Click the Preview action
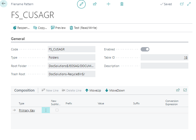The image size is (196, 140). (x=58, y=28)
